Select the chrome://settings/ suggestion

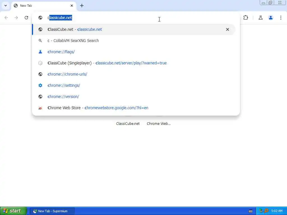pos(134,85)
